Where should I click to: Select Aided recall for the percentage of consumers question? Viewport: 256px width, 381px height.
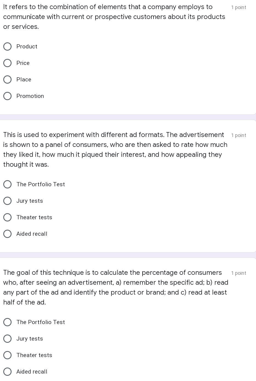7,372
